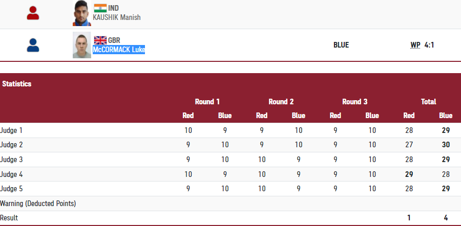Click the BLUE winner label

[341, 45]
